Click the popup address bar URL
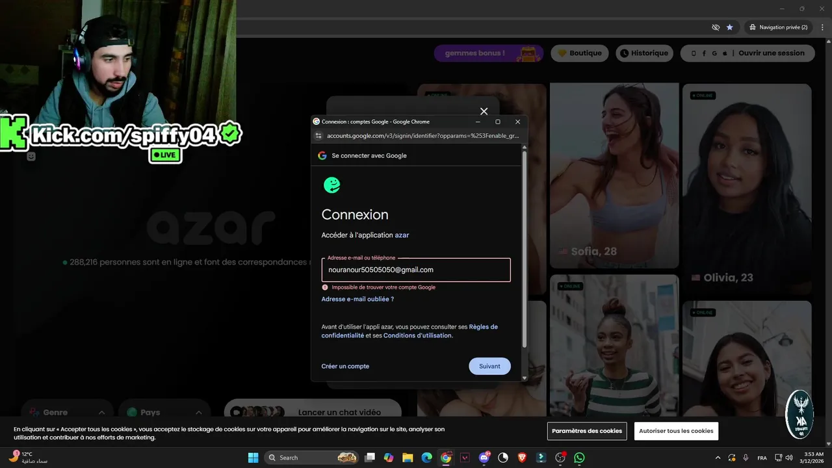 422,136
